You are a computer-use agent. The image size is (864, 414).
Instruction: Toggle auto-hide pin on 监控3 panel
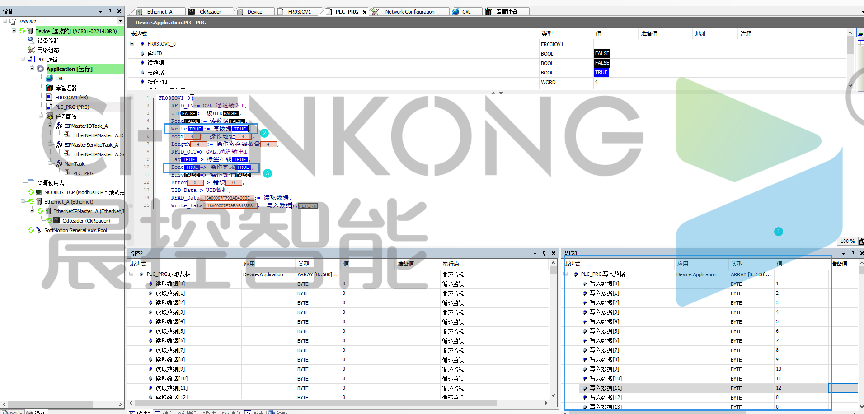(x=853, y=253)
